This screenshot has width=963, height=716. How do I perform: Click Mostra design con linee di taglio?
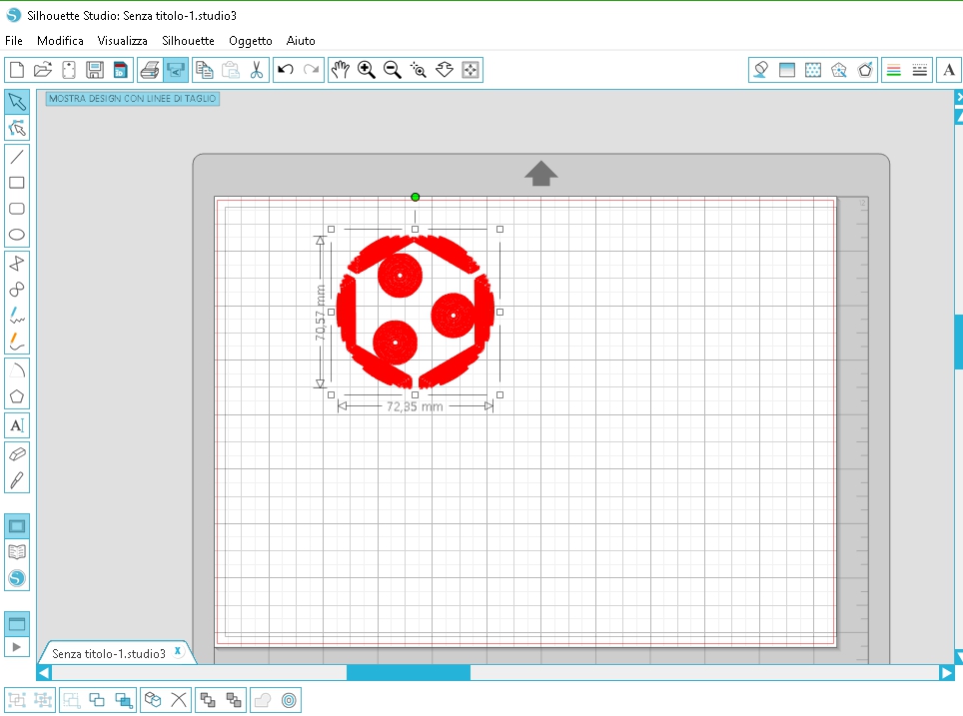tap(133, 98)
